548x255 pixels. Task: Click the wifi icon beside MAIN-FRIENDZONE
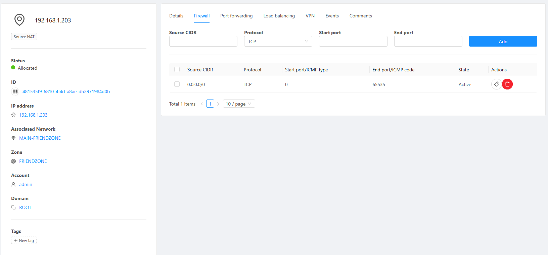click(13, 138)
